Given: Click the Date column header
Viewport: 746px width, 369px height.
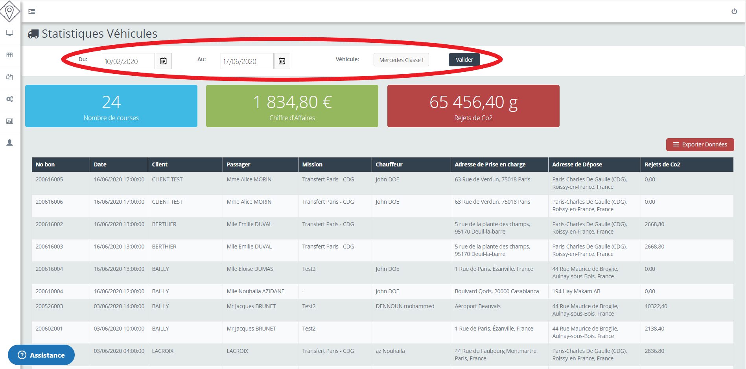Looking at the screenshot, I should pos(100,164).
